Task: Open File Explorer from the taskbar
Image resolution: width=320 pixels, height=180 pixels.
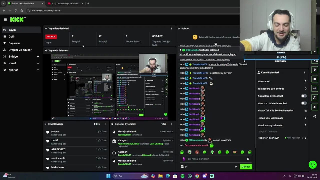Action: click(160, 176)
